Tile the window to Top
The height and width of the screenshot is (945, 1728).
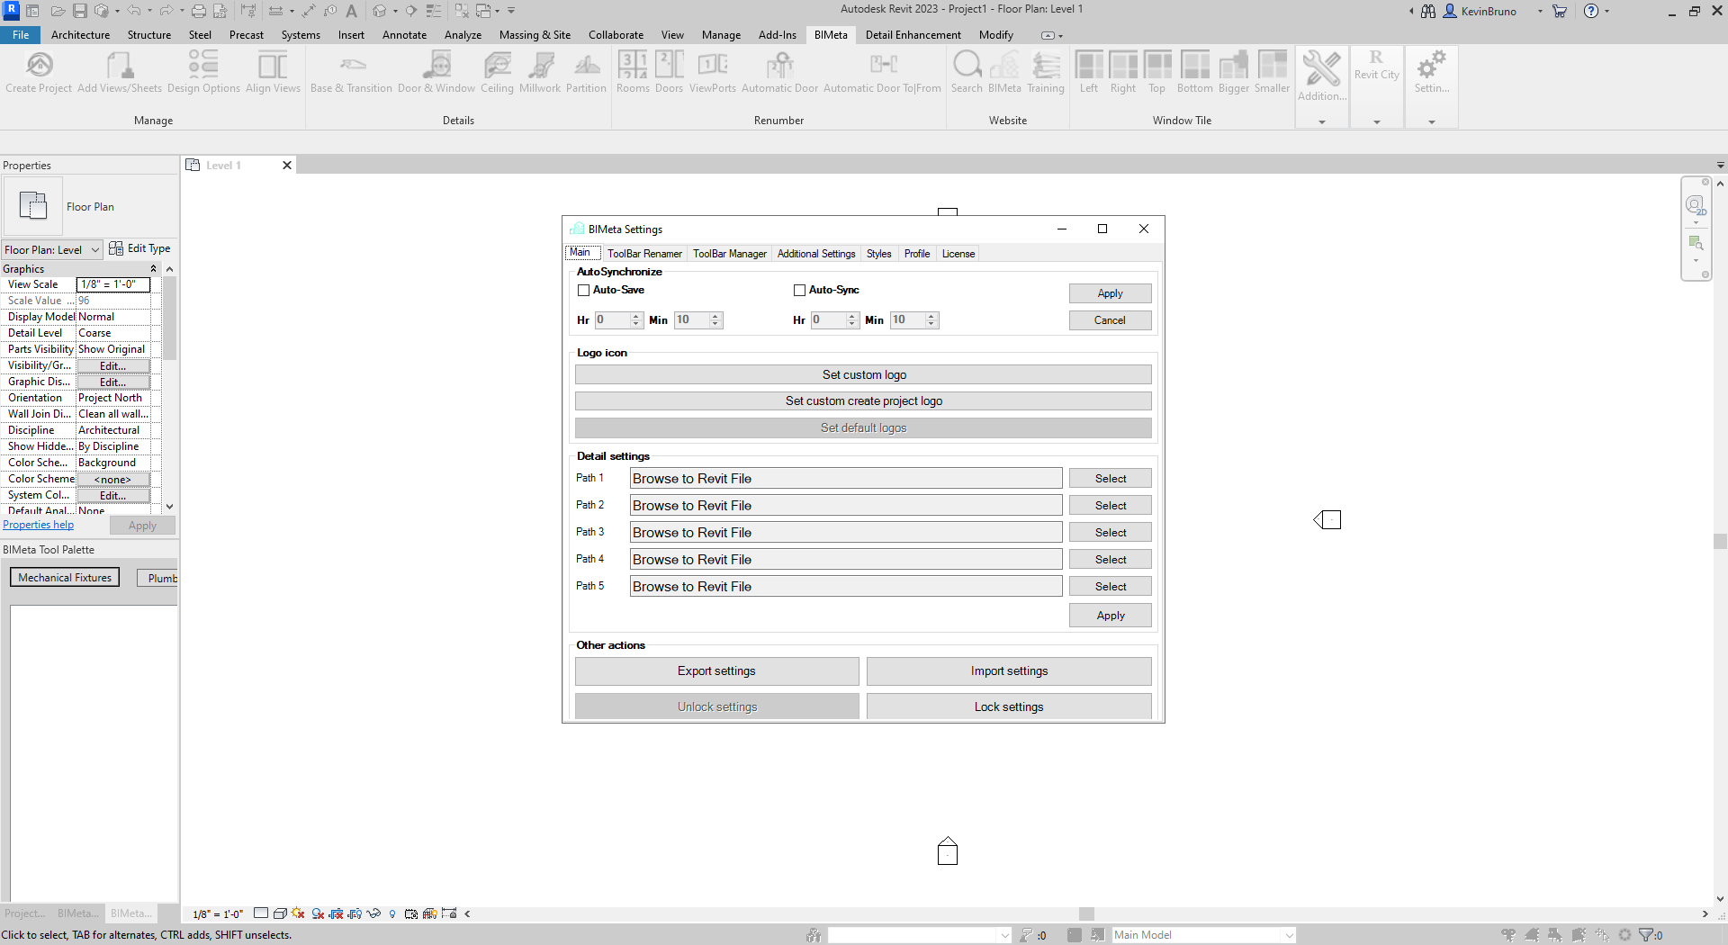pyautogui.click(x=1157, y=72)
